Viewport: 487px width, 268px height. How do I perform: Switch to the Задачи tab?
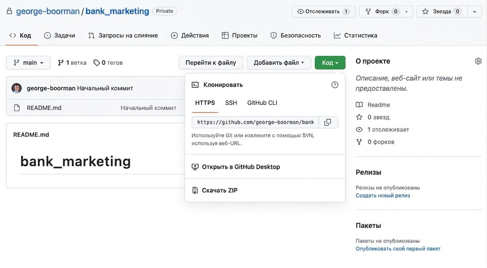click(x=60, y=35)
